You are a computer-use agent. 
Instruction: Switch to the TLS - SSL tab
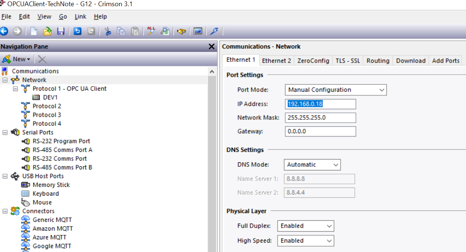348,61
